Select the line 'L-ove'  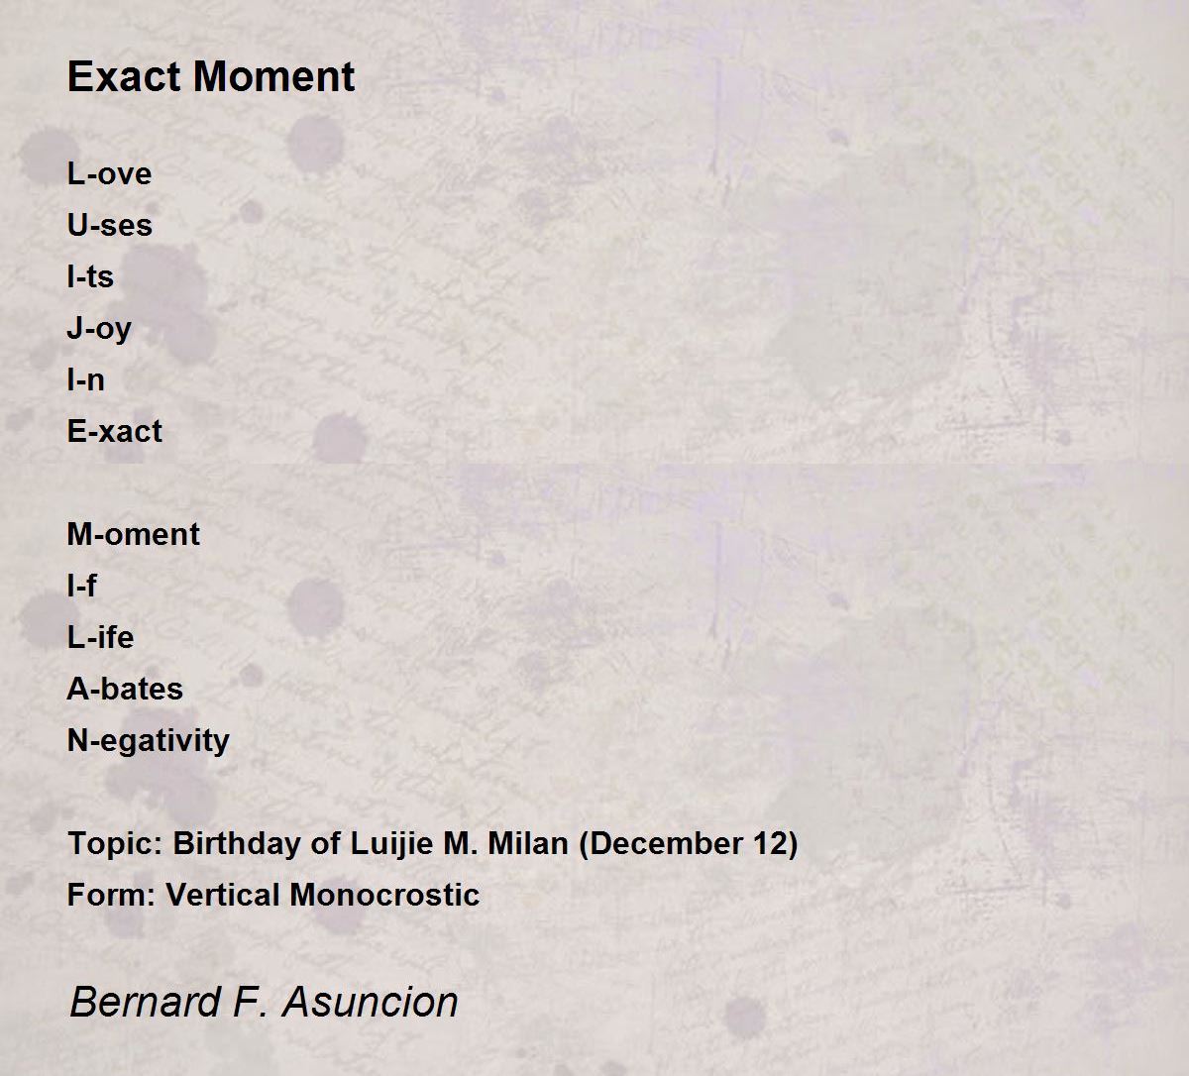coord(109,173)
